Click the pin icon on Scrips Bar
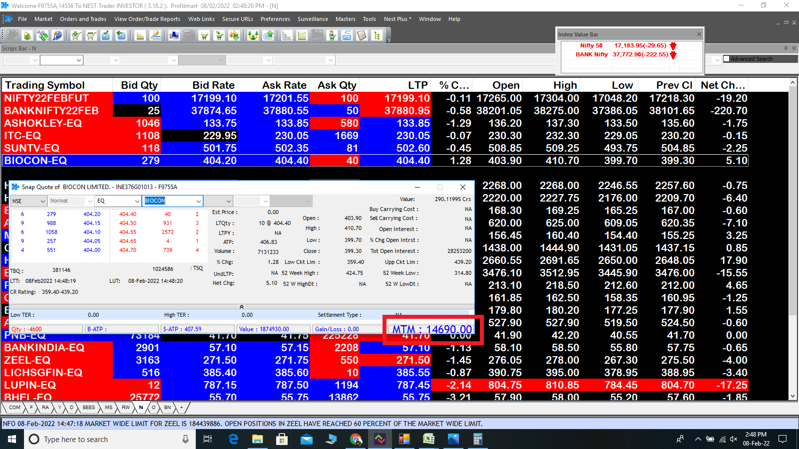This screenshot has height=449, width=799. click(x=786, y=48)
